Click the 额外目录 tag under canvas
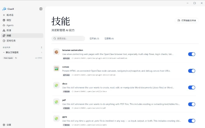 [x=66, y=75]
